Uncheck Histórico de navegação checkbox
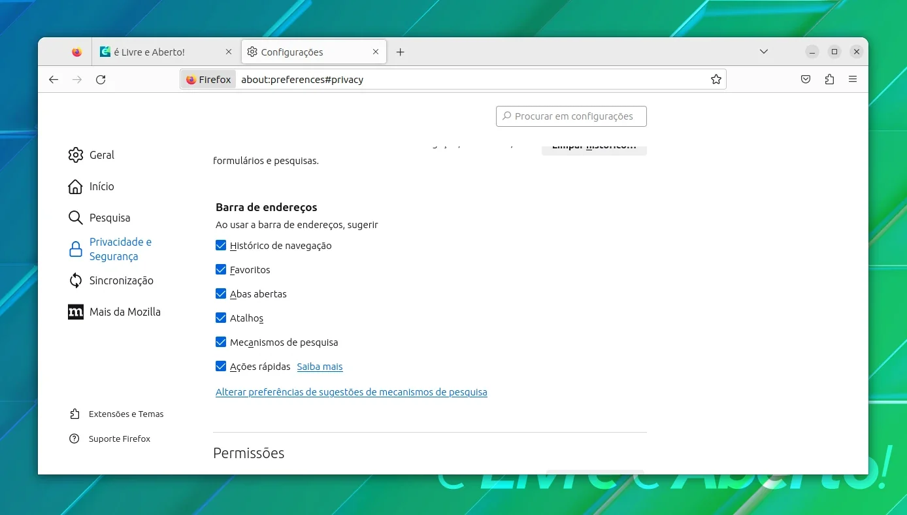Viewport: 907px width, 515px height. coord(221,246)
